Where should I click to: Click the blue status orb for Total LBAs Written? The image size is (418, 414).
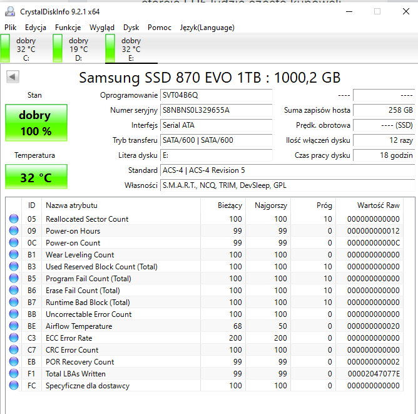click(x=14, y=373)
